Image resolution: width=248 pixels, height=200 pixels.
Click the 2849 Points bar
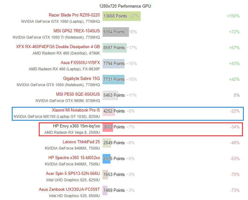pos(107,143)
